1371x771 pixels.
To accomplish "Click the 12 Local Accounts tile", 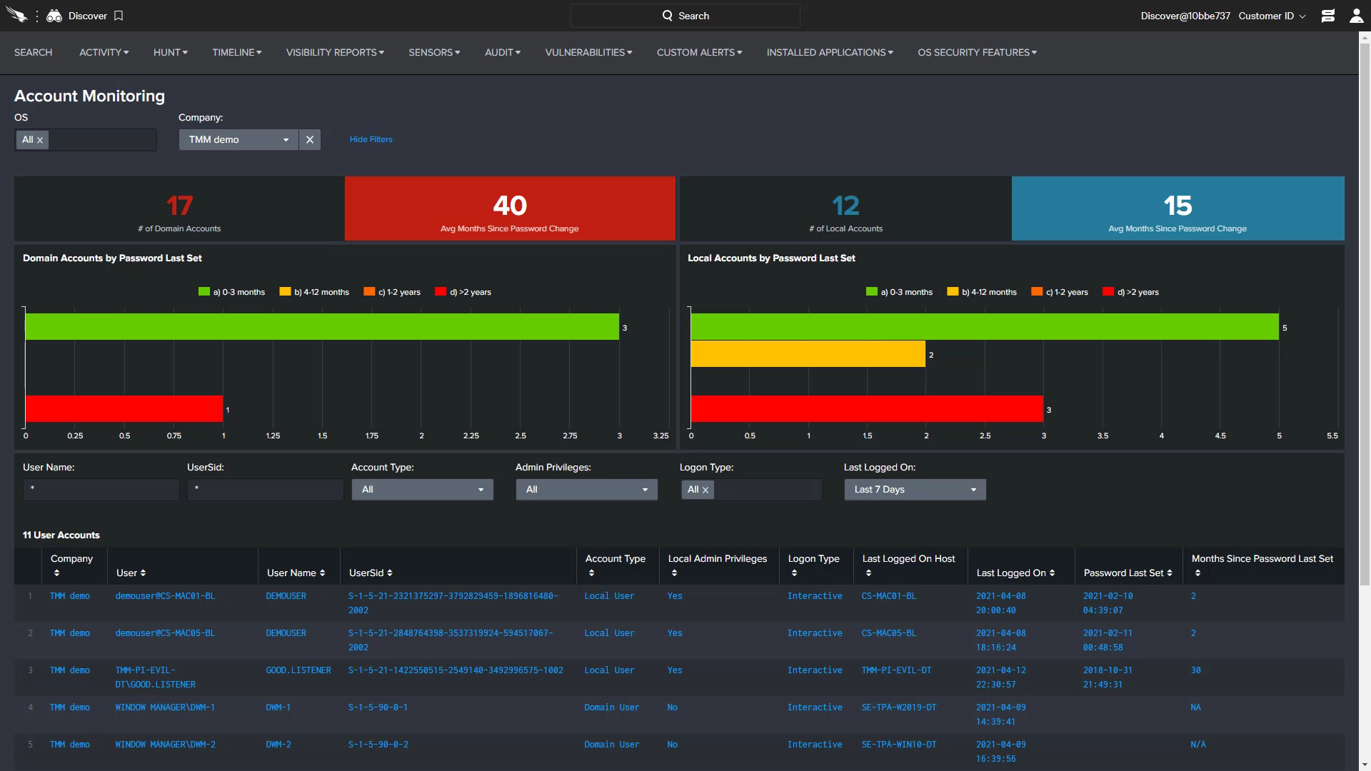I will [x=845, y=208].
